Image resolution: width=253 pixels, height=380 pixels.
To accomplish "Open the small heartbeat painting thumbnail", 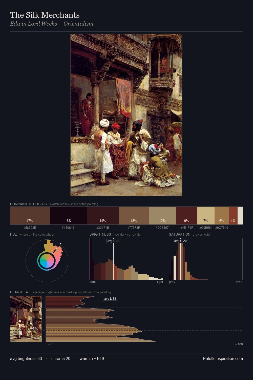I will pyautogui.click(x=26, y=319).
